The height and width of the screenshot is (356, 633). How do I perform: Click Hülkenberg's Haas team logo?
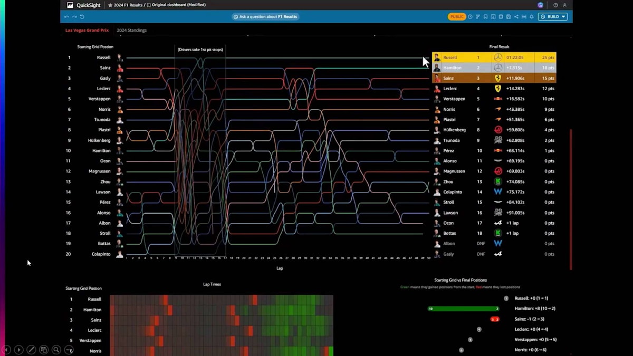[498, 130]
